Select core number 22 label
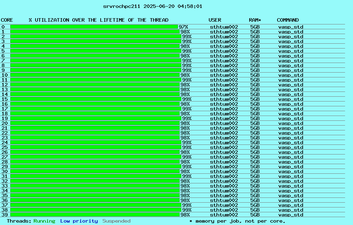Viewport: 353px width, 225px height. [x=4, y=133]
